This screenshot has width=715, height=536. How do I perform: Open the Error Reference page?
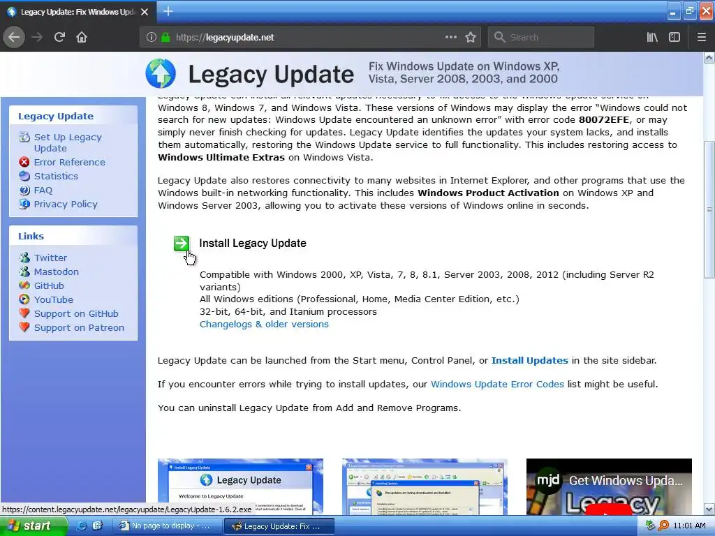pyautogui.click(x=69, y=162)
